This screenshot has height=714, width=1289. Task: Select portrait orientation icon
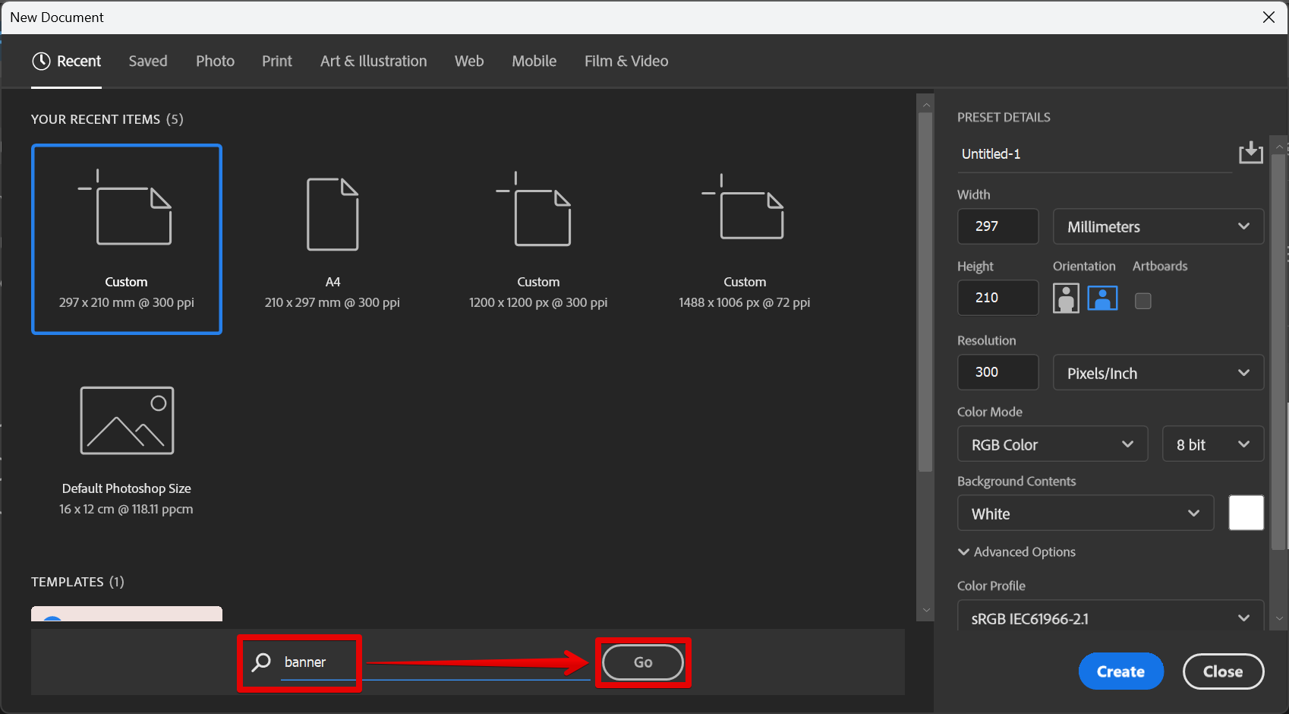click(x=1066, y=298)
